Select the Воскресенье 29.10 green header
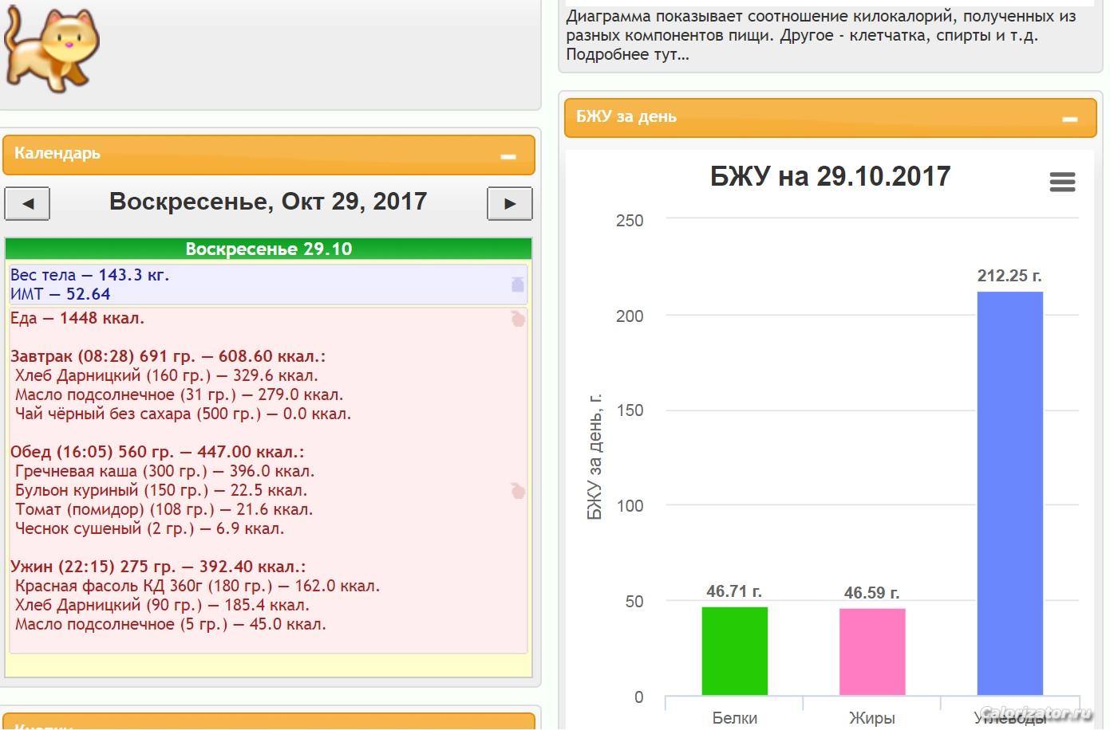Image resolution: width=1110 pixels, height=730 pixels. click(x=268, y=249)
